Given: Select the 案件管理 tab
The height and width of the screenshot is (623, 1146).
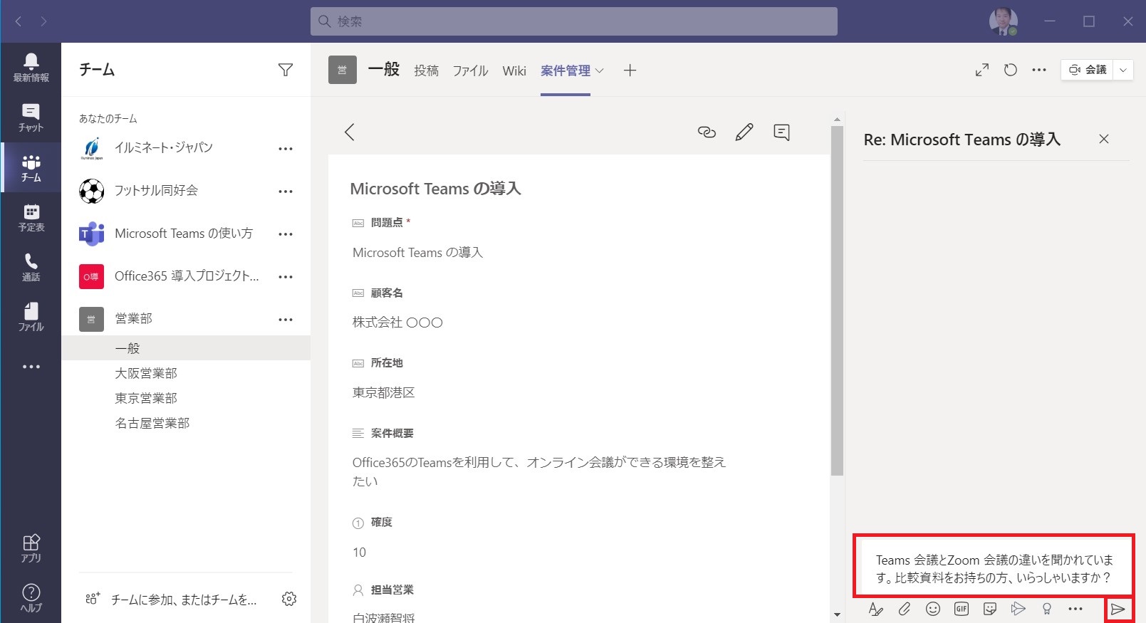Looking at the screenshot, I should tap(566, 70).
